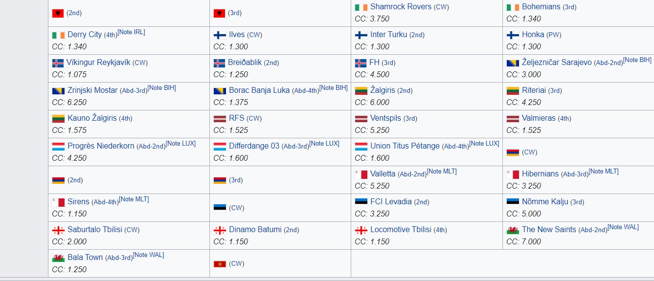The image size is (654, 281).
Task: Click the Montenegro flag in the last row
Action: coord(220,264)
